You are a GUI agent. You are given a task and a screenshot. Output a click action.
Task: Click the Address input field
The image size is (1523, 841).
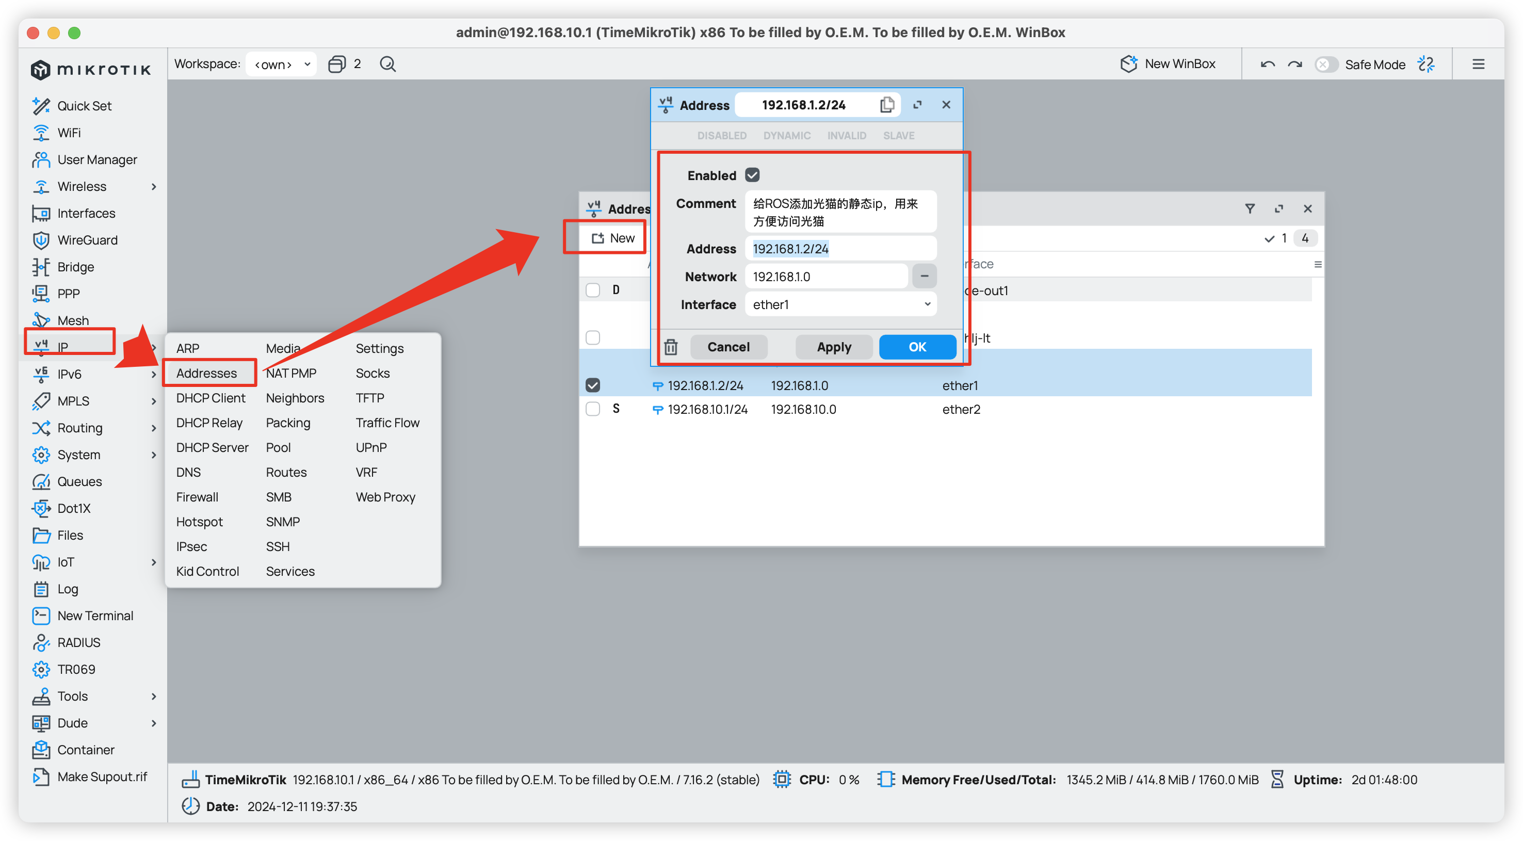[x=840, y=248]
